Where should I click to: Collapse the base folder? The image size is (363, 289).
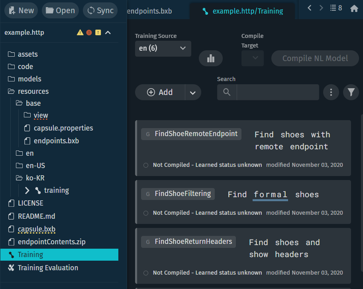point(28,103)
